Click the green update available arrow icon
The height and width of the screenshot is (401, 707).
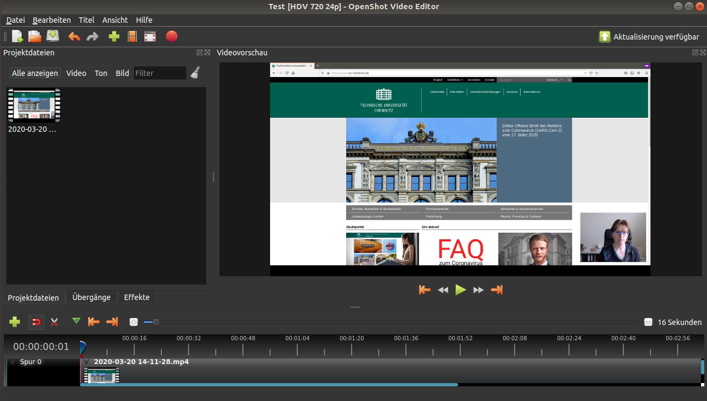point(605,36)
